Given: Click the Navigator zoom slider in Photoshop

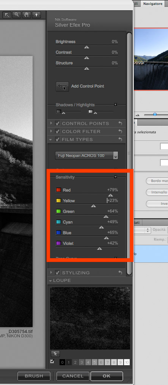Looking at the screenshot, I should (x=155, y=114).
